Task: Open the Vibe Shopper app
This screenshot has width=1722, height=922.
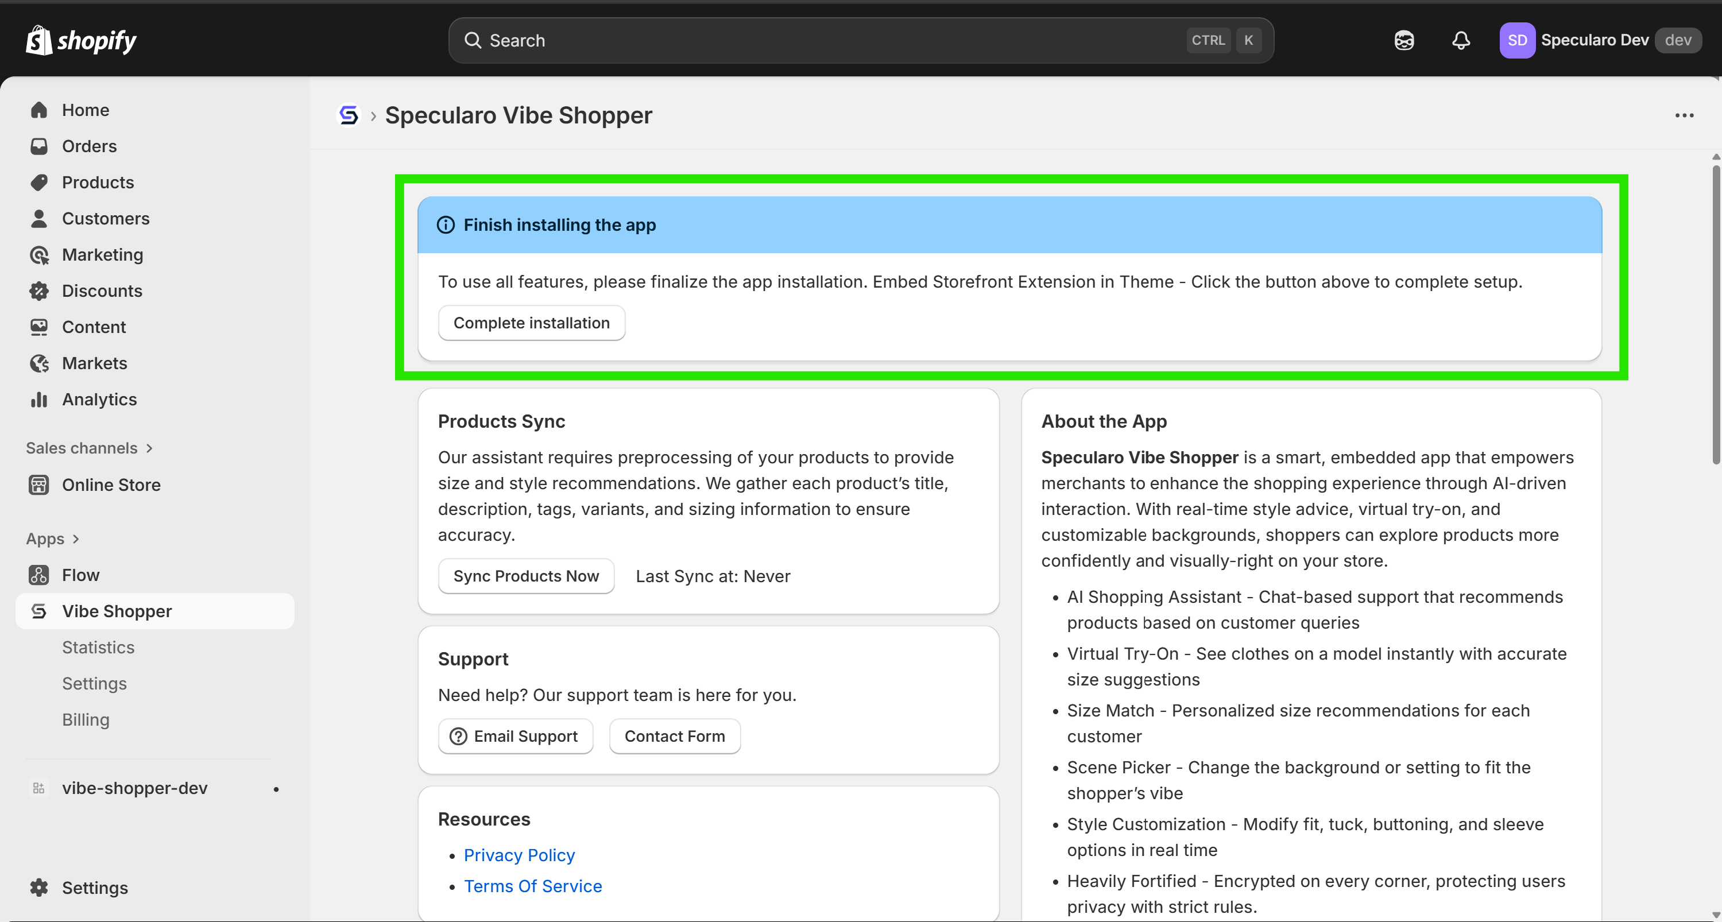Action: tap(117, 610)
